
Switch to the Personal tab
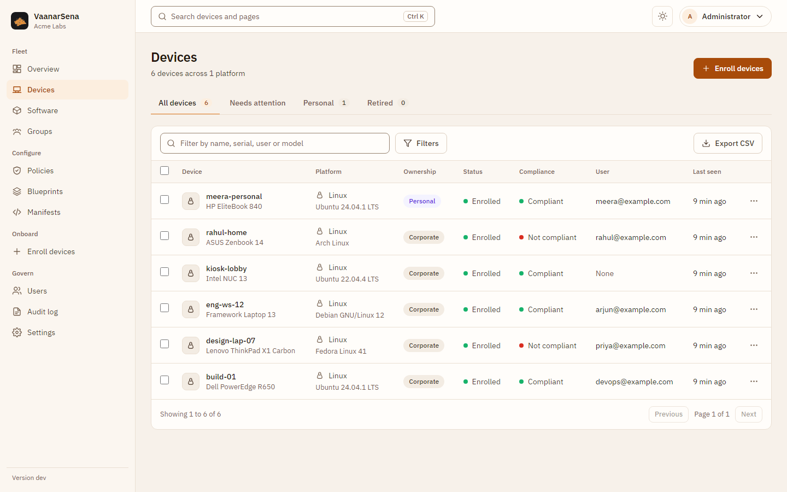[x=326, y=103]
